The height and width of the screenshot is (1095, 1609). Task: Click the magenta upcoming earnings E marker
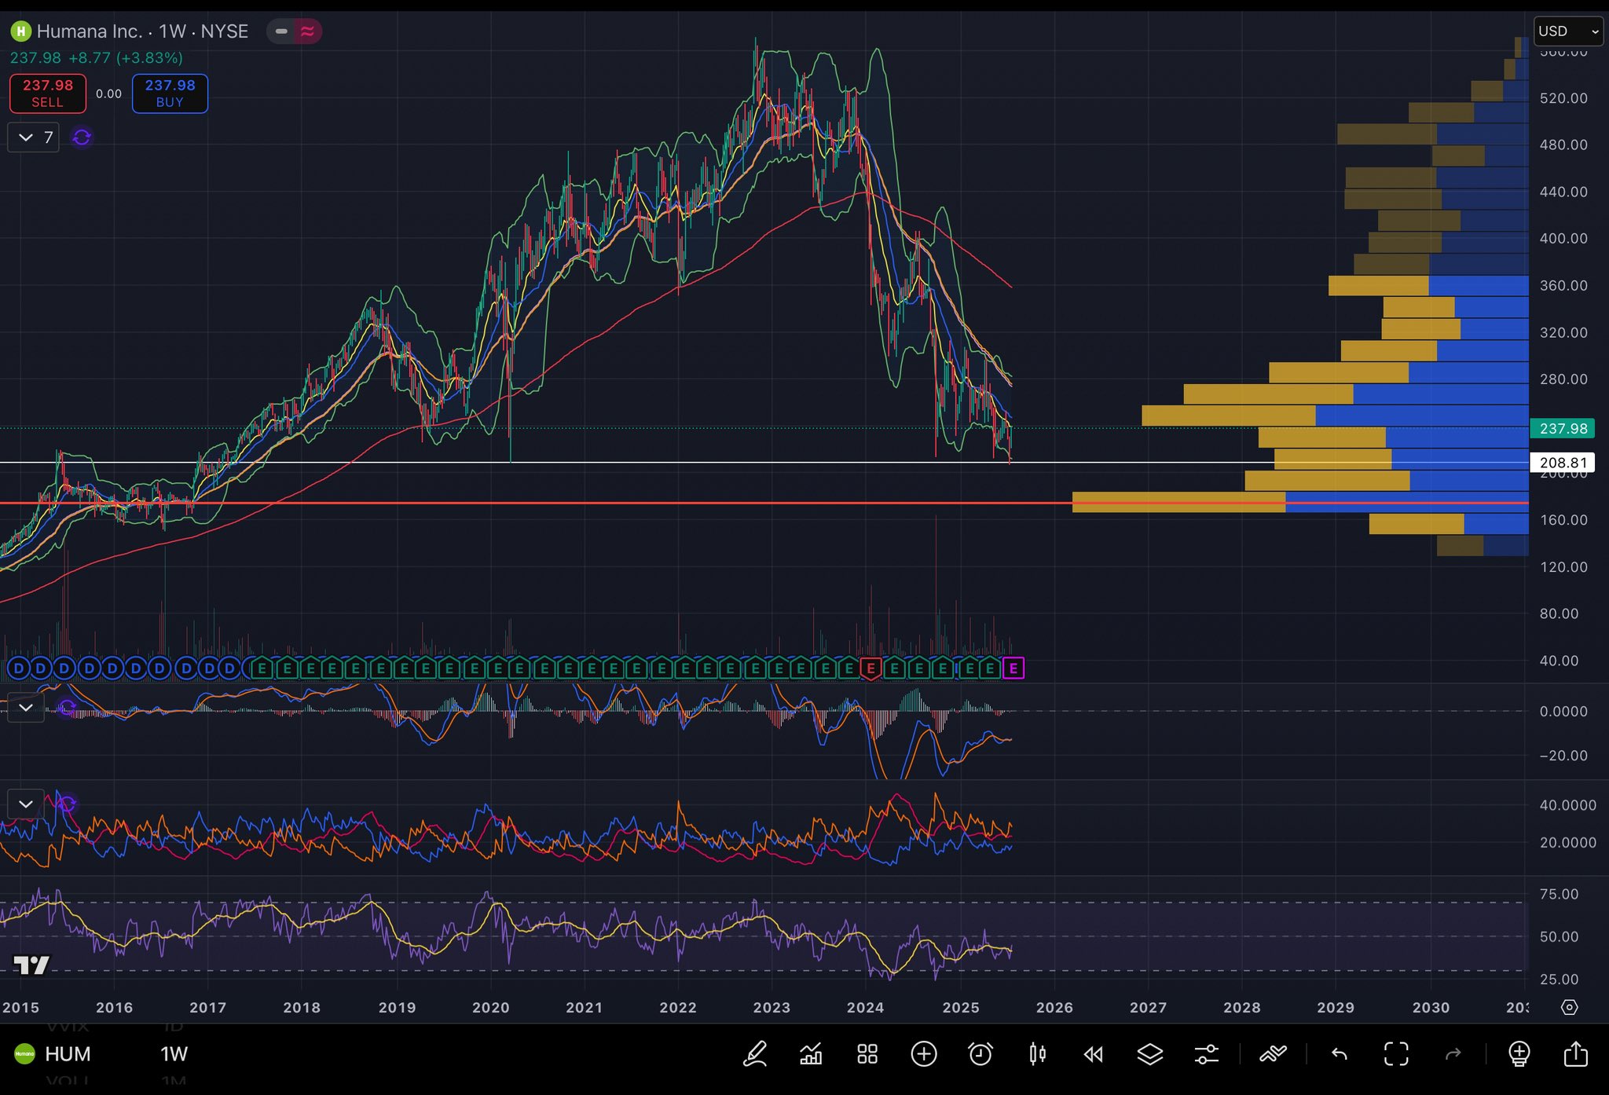[1013, 668]
